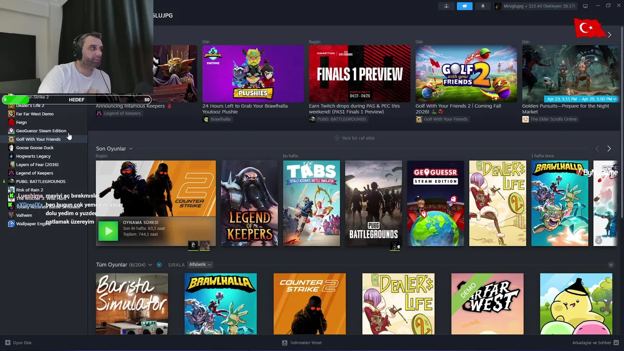
Task: Open 'Arkadaşlar ve Sohbet' friends chat
Action: coord(596,343)
